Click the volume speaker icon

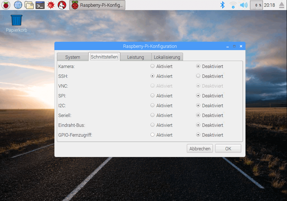coord(244,5)
